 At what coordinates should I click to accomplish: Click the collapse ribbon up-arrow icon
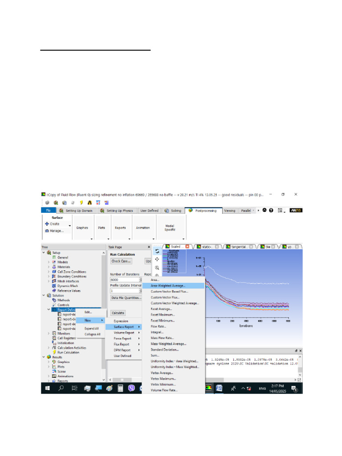(265, 210)
